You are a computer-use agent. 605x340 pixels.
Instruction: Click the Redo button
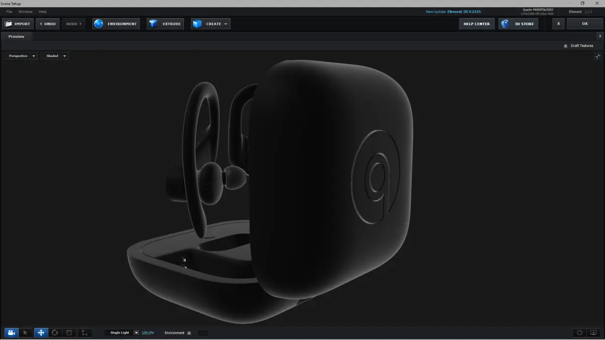click(74, 24)
